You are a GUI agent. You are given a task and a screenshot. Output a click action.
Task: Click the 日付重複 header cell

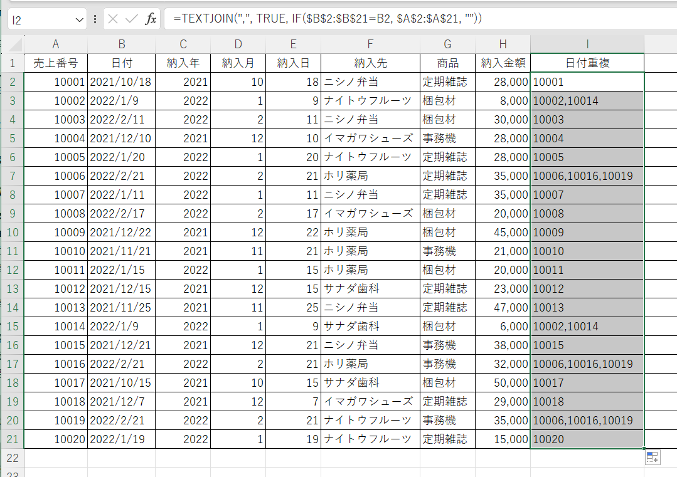(587, 63)
